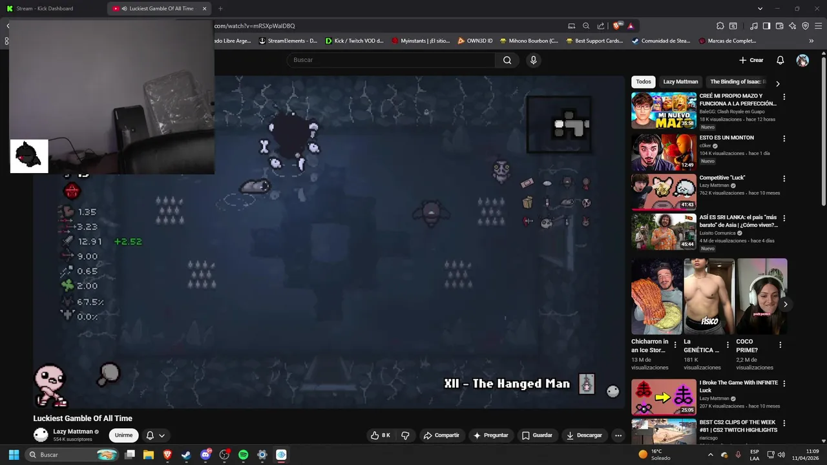Open options for 'Competitive Luck' video

(x=784, y=178)
